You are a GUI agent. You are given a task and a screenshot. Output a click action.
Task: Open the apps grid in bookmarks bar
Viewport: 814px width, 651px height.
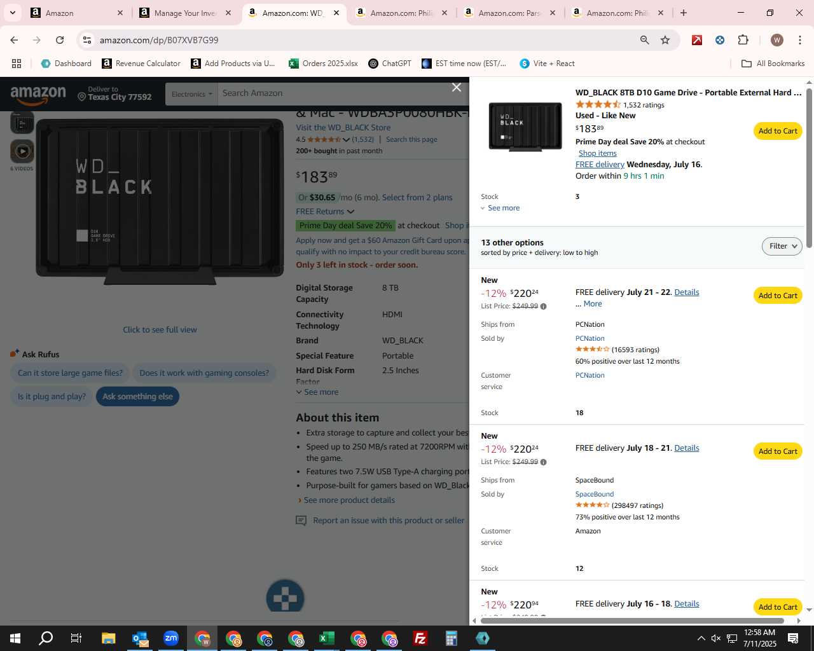[x=17, y=64]
